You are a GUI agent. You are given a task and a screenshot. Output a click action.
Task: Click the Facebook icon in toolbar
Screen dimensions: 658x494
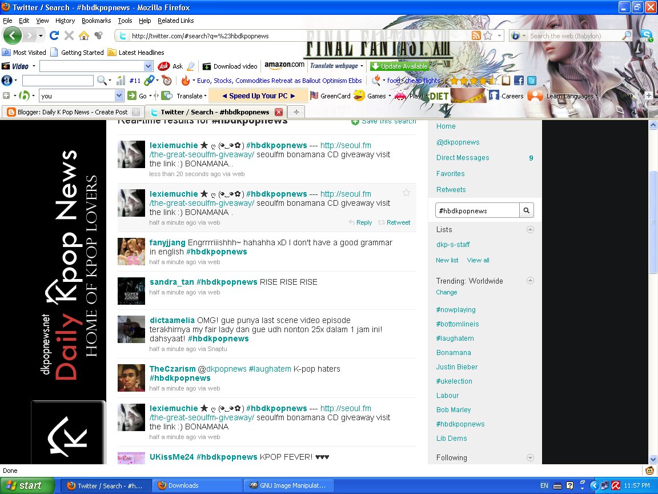point(519,81)
